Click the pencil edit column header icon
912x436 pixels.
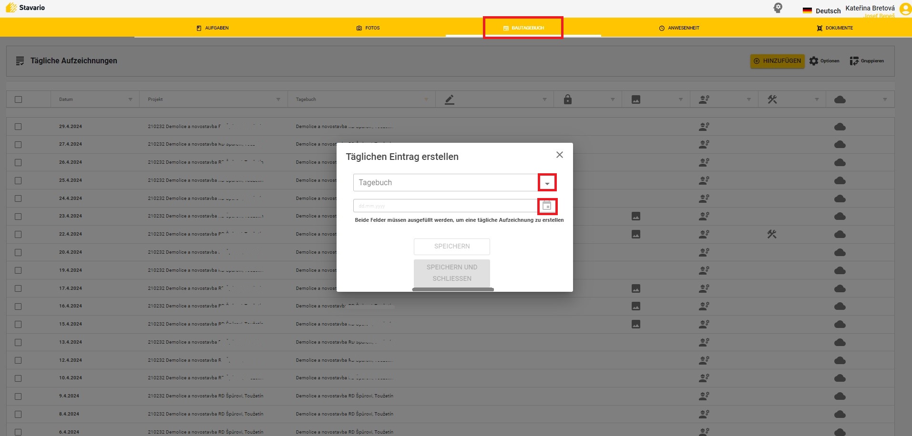tap(449, 99)
